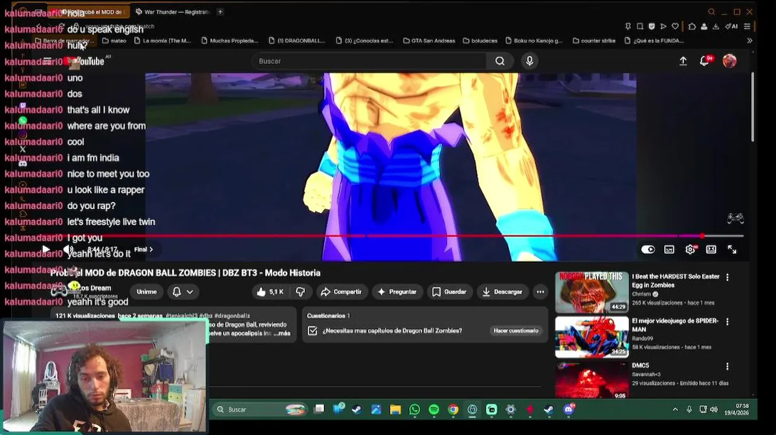Click the Descargar button

[x=502, y=292]
